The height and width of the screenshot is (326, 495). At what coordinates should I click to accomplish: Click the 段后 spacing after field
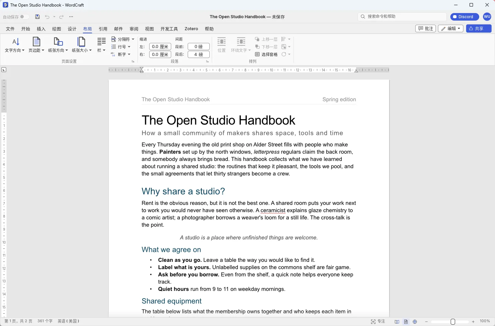(x=199, y=54)
